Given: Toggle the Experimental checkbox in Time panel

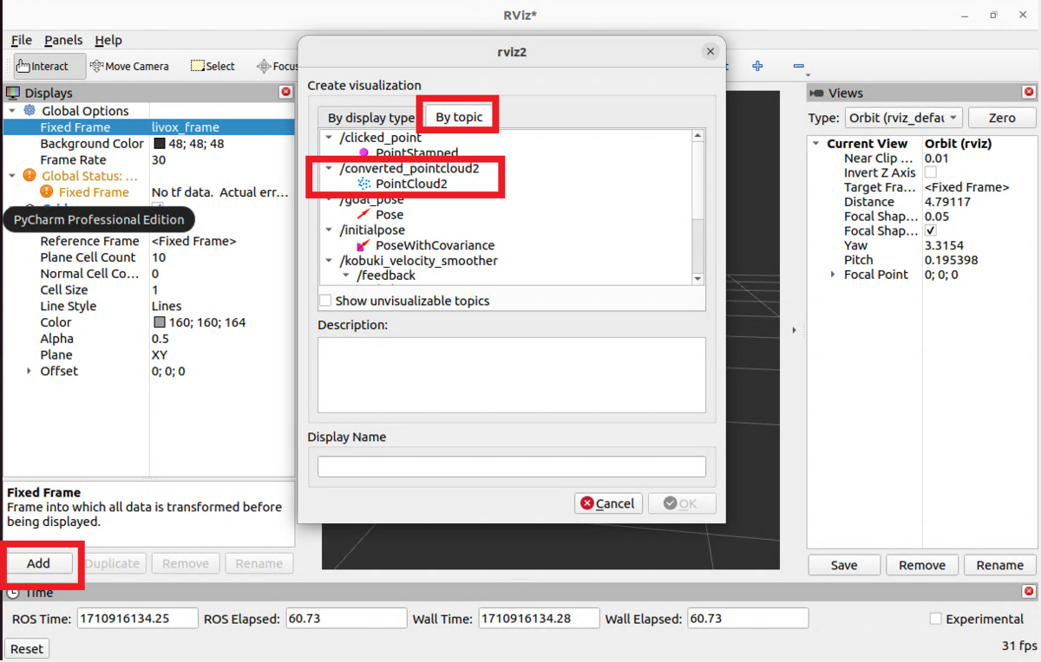Looking at the screenshot, I should 936,619.
